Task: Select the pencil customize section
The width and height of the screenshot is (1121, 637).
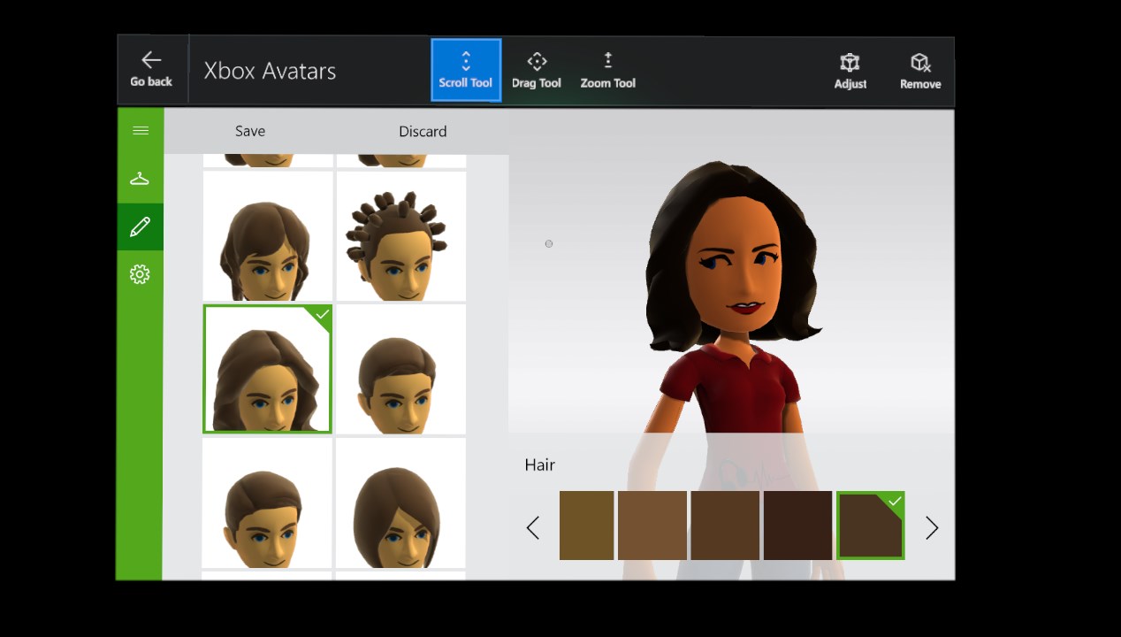Action: coord(140,227)
